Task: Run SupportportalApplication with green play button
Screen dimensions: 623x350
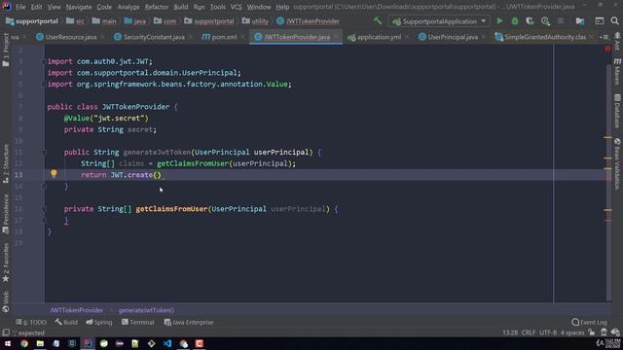Action: coord(499,21)
